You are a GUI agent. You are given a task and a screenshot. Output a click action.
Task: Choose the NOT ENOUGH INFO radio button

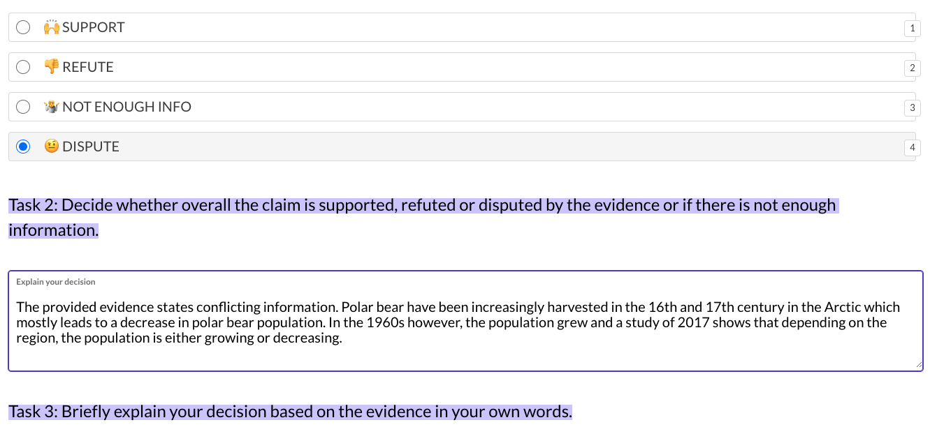23,107
